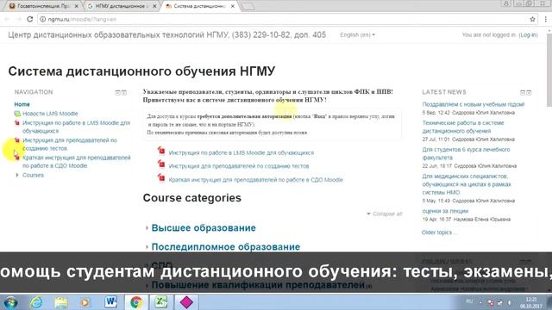Switch to the НГМУ дистанционное browser tab
This screenshot has height=310, width=552.
coord(120,6)
